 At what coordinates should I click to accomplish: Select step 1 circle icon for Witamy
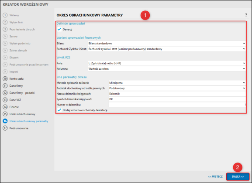(x=5, y=15)
